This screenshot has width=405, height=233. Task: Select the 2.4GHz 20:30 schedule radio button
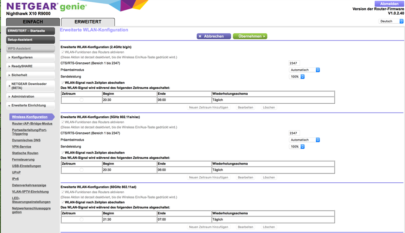click(81, 100)
